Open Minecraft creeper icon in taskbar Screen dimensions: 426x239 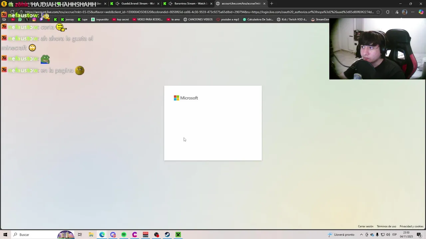pyautogui.click(x=178, y=235)
